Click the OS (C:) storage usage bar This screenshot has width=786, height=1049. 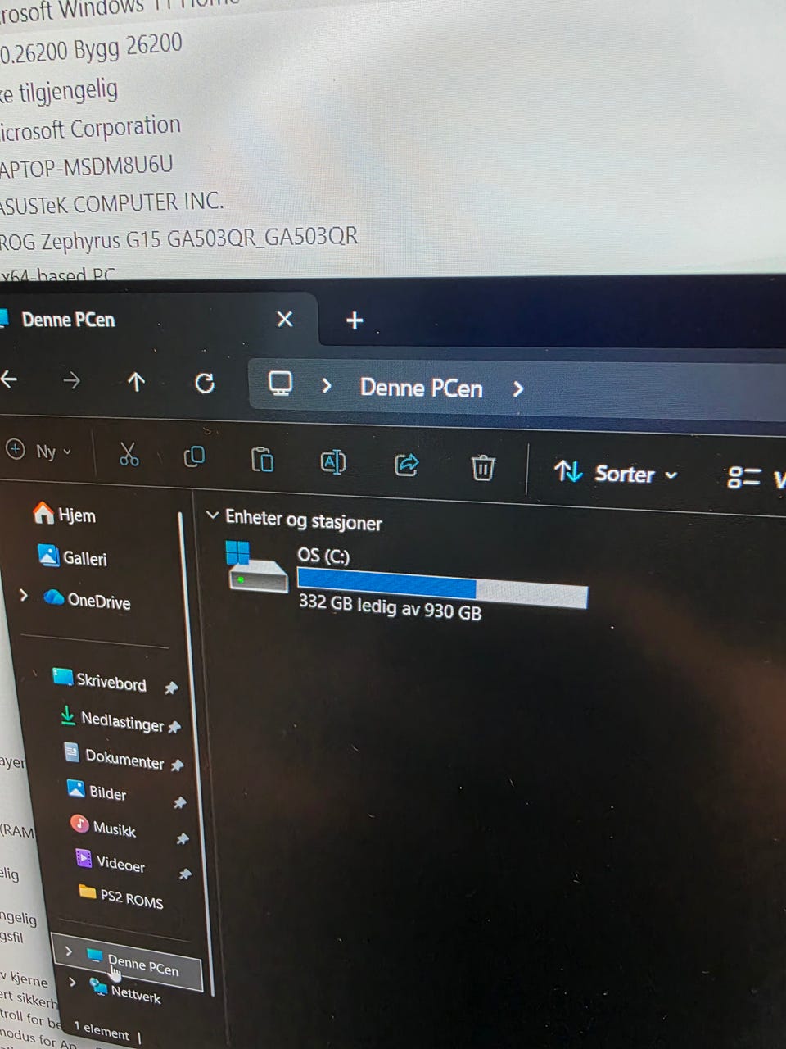tap(442, 588)
